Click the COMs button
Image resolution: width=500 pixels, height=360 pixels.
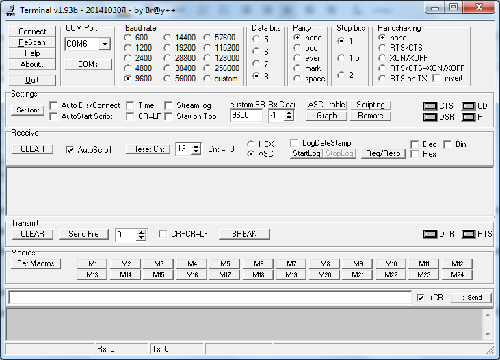tap(88, 64)
